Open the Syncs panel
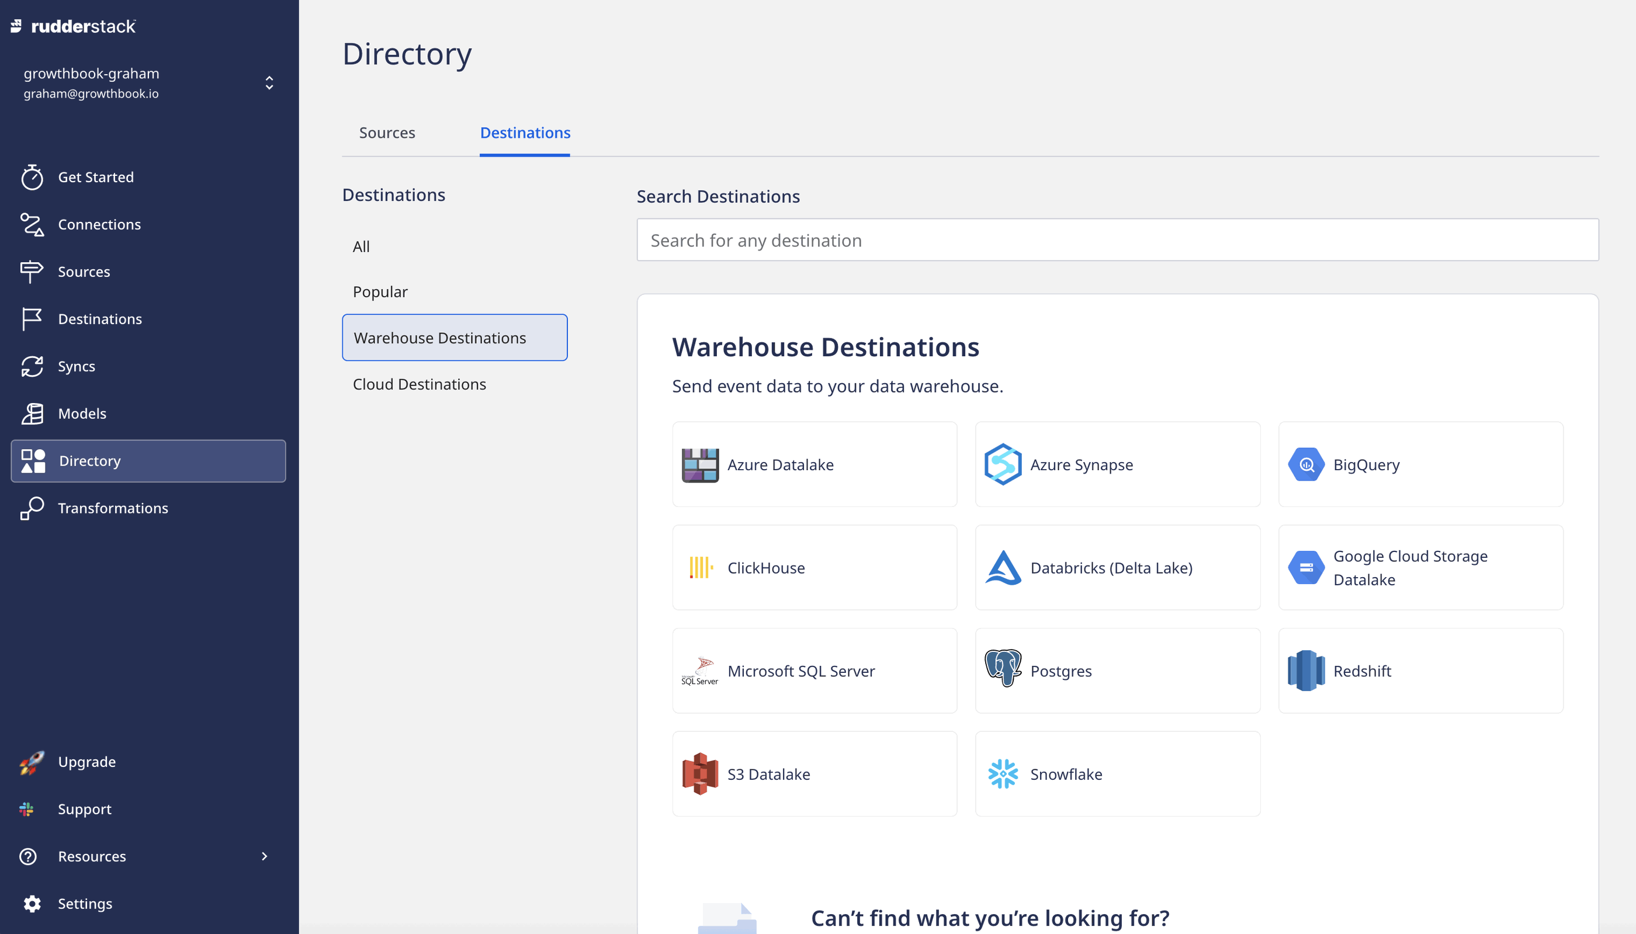Image resolution: width=1636 pixels, height=934 pixels. click(x=77, y=366)
